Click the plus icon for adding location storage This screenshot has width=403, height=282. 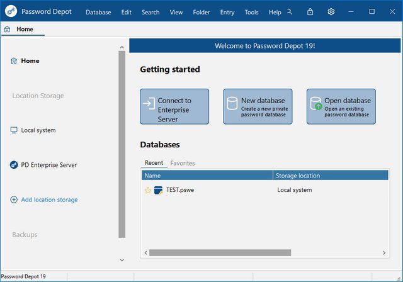14,200
